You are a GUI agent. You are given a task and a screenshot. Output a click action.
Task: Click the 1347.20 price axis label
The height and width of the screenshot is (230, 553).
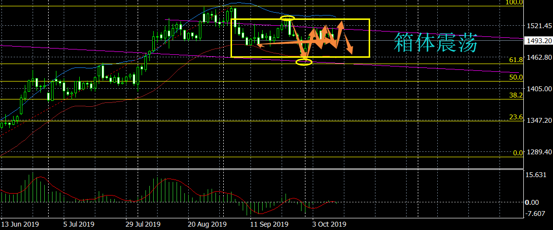pyautogui.click(x=539, y=120)
